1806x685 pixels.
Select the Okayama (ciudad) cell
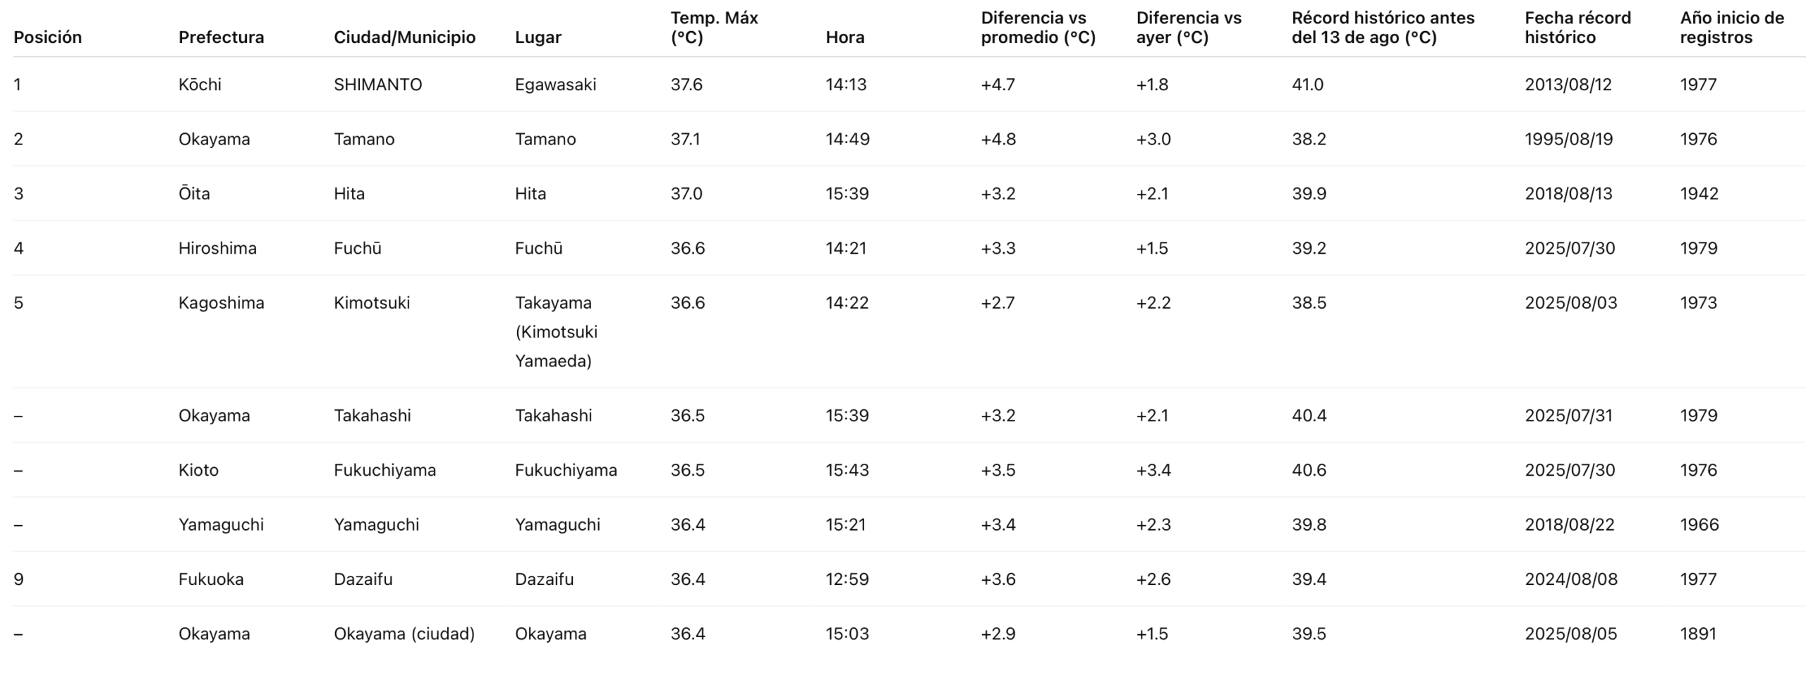[404, 634]
